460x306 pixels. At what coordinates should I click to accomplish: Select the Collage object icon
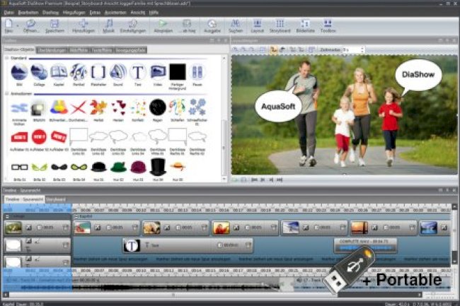[39, 72]
